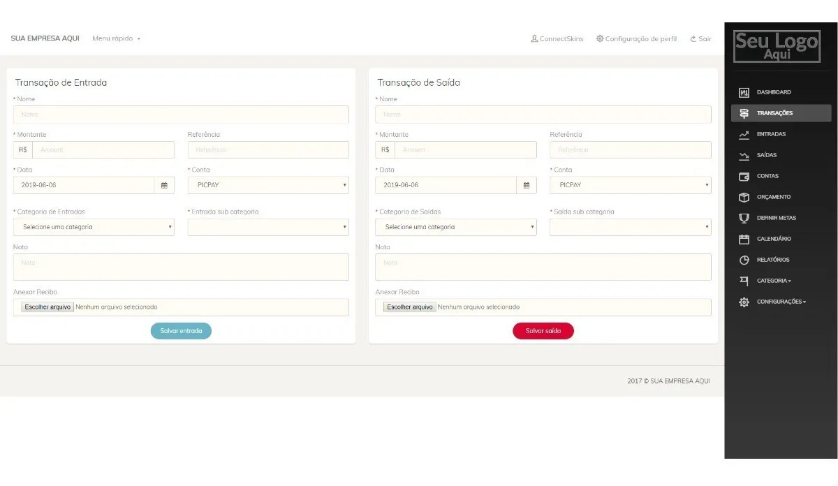Viewport: 838px width, 486px height.
Task: Open the ConnectSkins user link
Action: (x=557, y=39)
